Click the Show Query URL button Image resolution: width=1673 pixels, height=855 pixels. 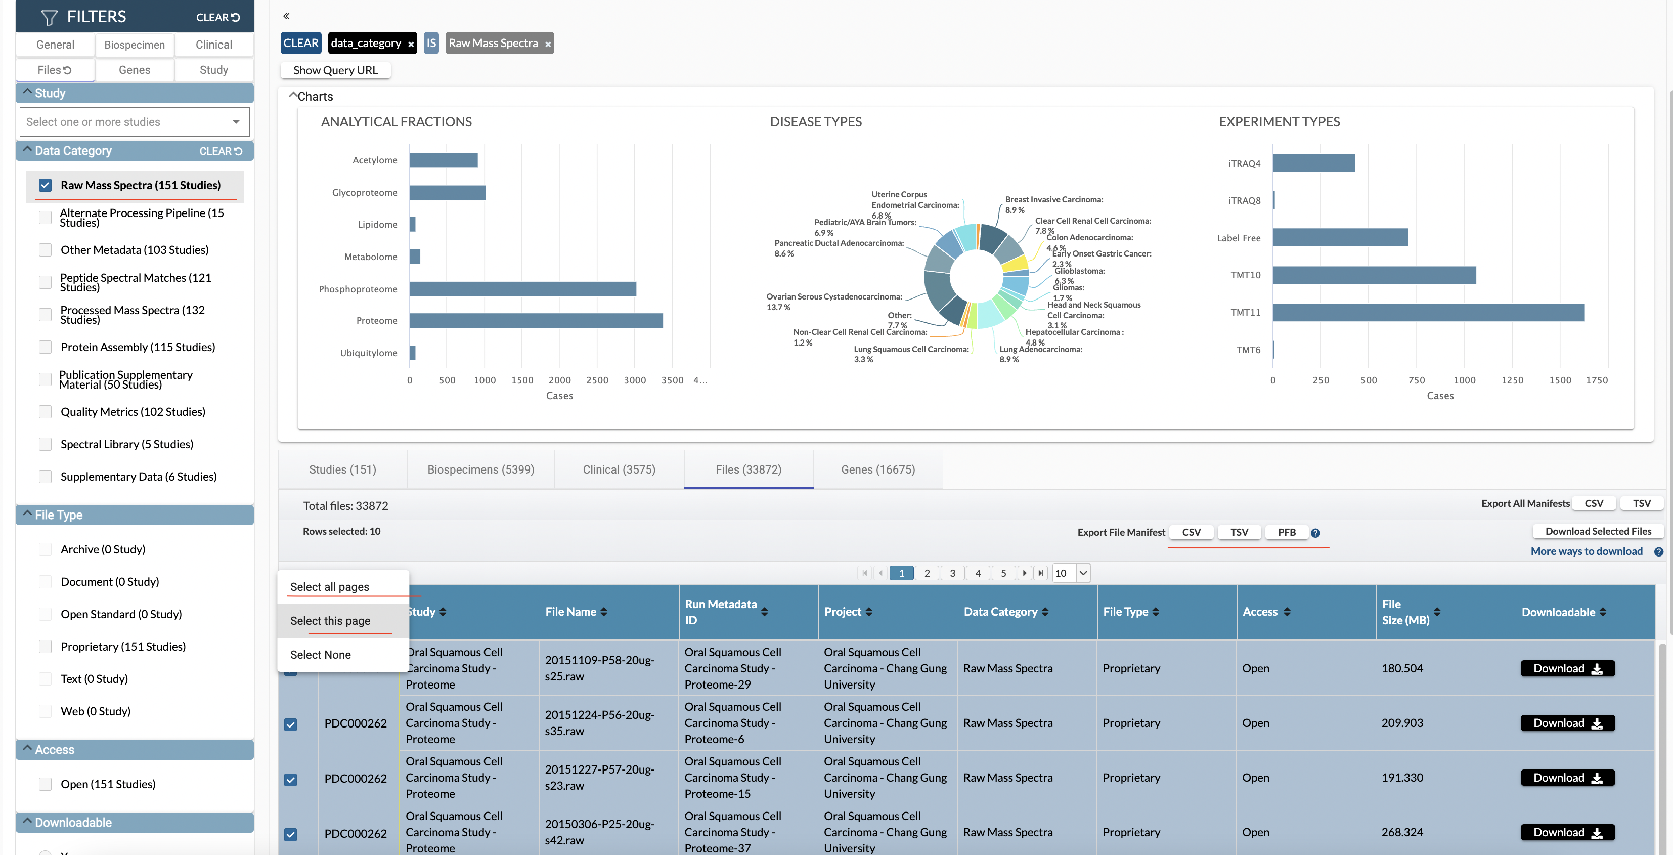[335, 70]
